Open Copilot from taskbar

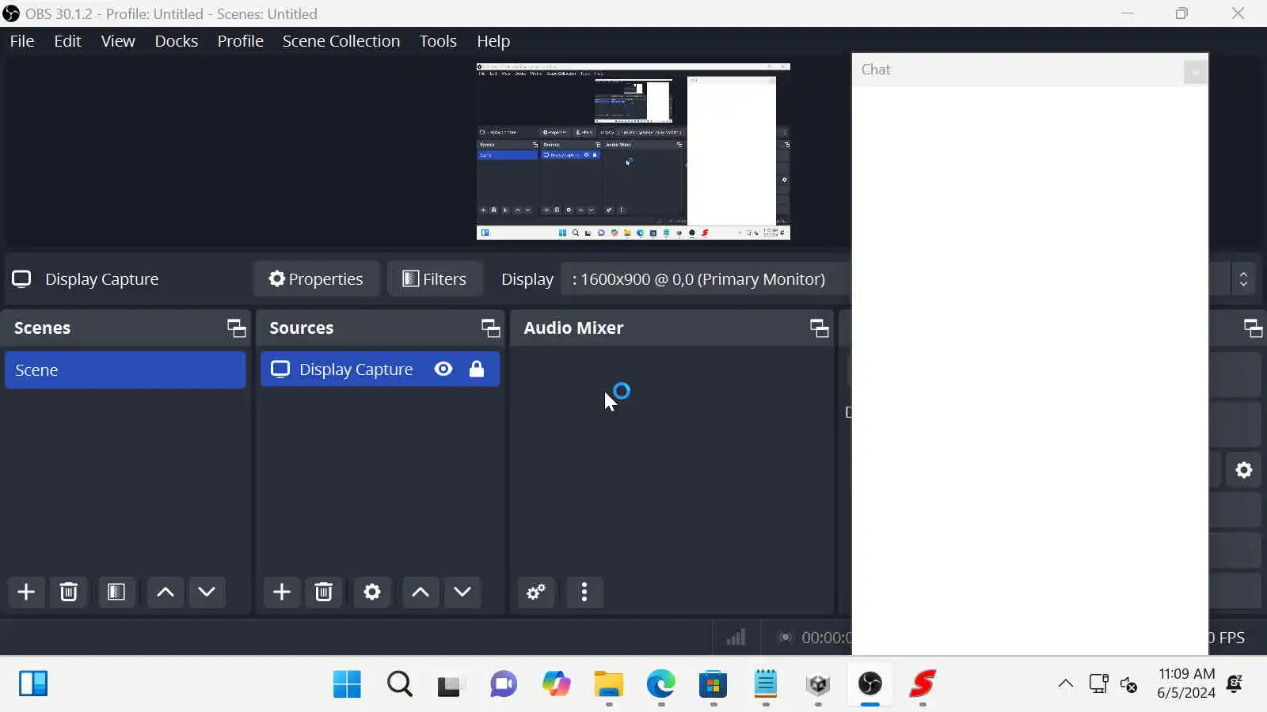click(x=556, y=684)
